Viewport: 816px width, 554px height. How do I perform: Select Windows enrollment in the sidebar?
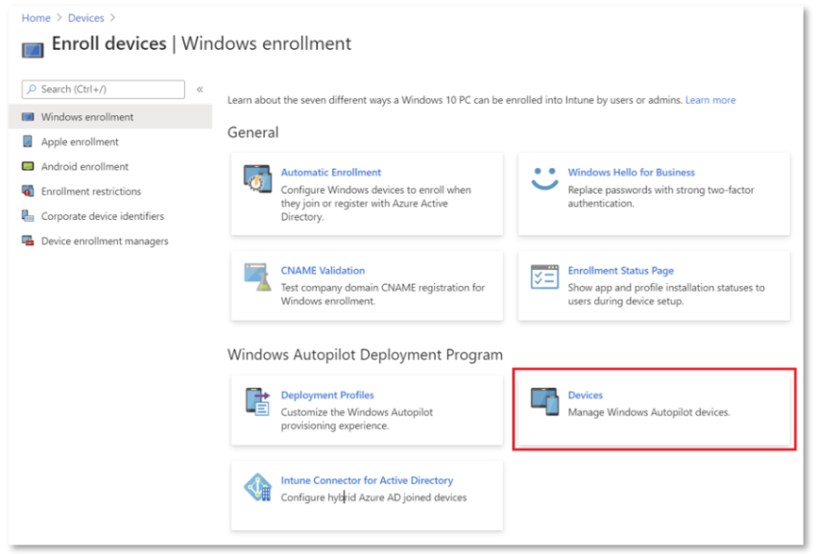coord(87,117)
